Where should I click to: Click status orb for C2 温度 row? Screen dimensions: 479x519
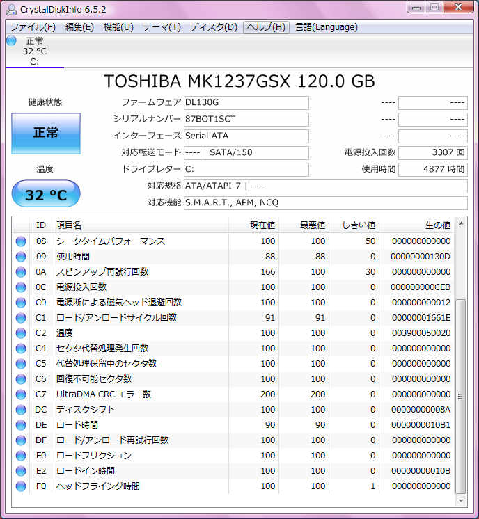pyautogui.click(x=21, y=333)
